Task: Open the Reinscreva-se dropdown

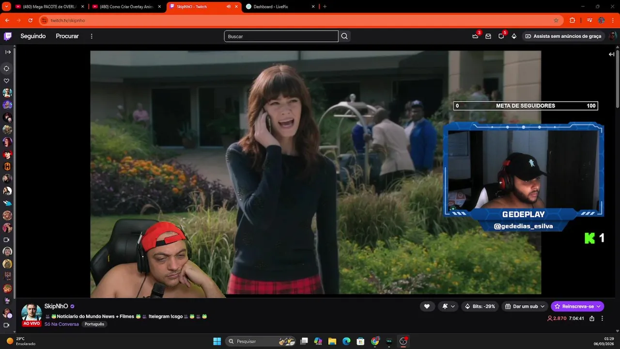Action: click(x=577, y=306)
